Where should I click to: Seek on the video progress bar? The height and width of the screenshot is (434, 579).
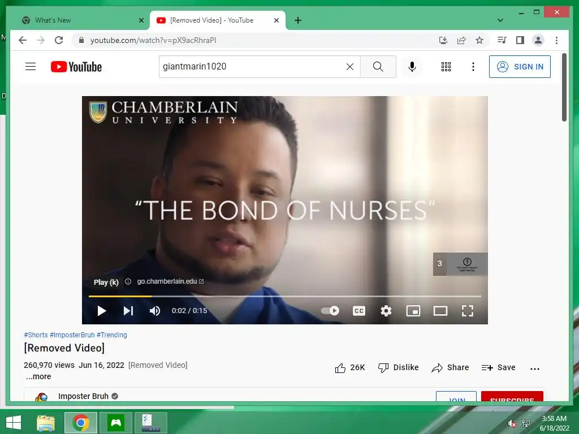[285, 296]
